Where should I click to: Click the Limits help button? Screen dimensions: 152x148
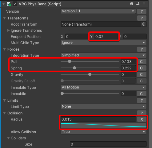(x=142, y=101)
